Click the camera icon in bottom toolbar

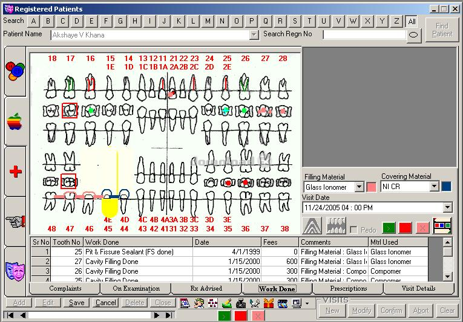pyautogui.click(x=241, y=303)
